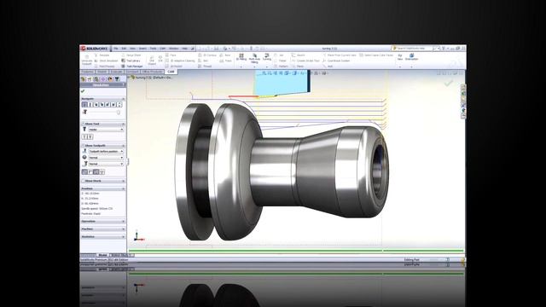This screenshot has width=546, height=307.
Task: Select the Slot operation icon
Action: [203, 61]
